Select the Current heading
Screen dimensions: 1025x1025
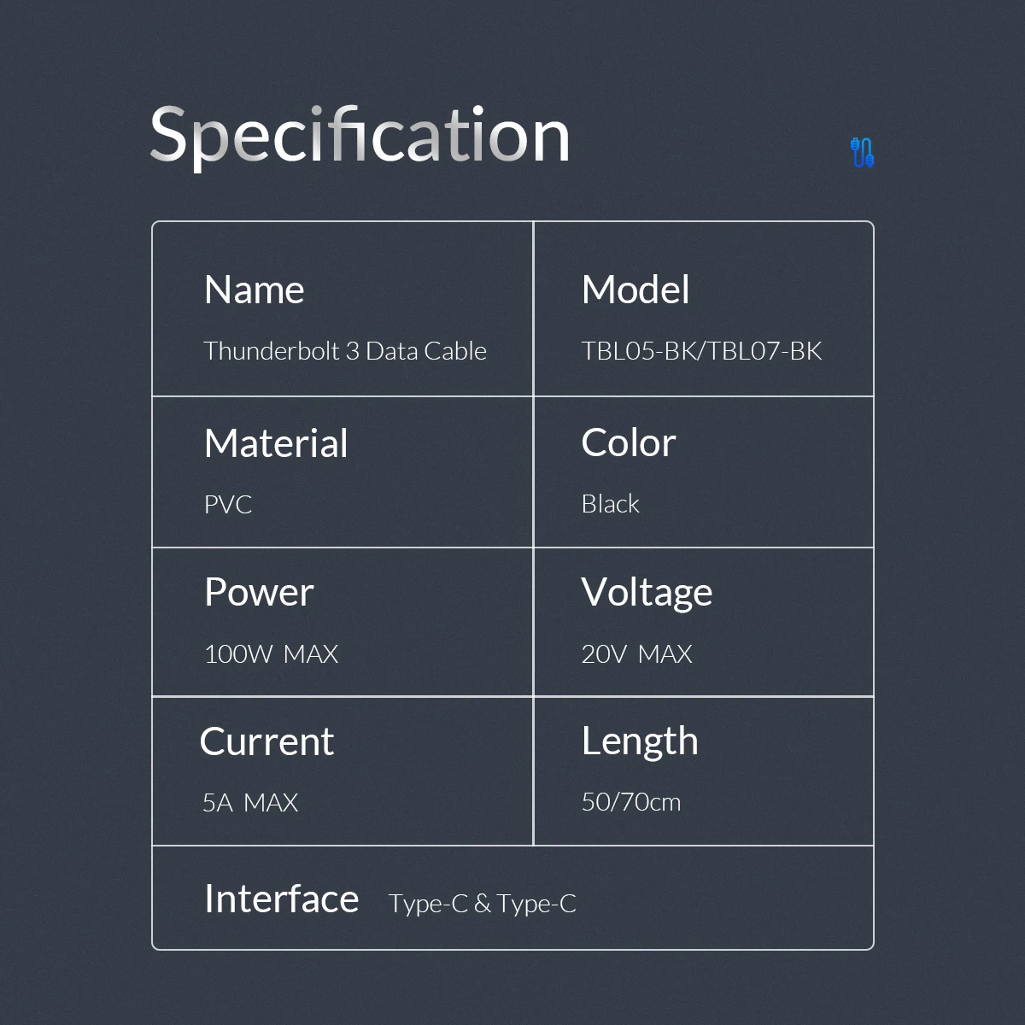coord(266,741)
